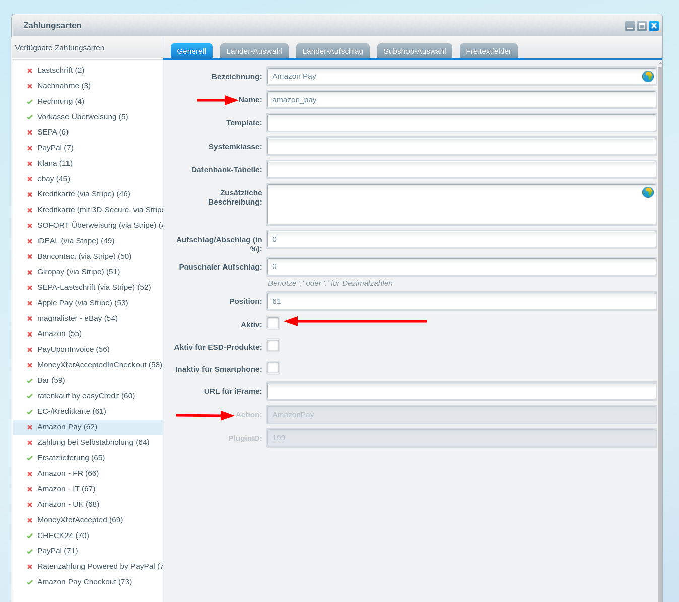Open the Subshop-Auswahl tab
This screenshot has height=602, width=679.
(415, 51)
